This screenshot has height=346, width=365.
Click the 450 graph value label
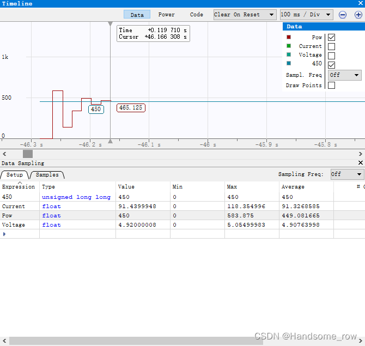[96, 109]
